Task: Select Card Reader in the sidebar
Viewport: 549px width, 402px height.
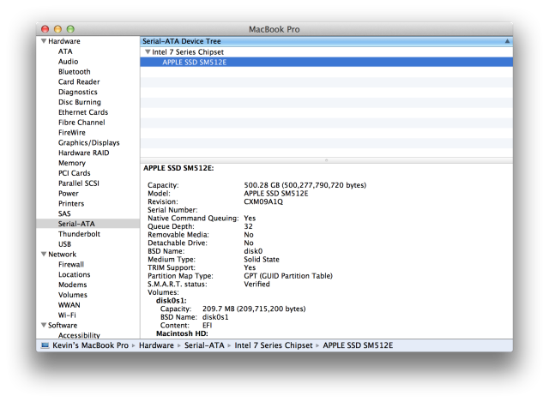Action: pos(79,82)
